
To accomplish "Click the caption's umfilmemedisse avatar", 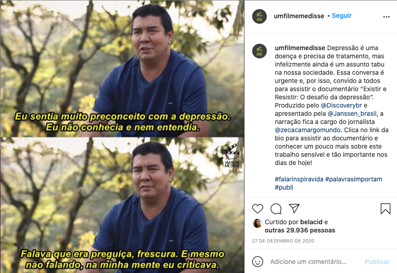I will click(x=259, y=51).
